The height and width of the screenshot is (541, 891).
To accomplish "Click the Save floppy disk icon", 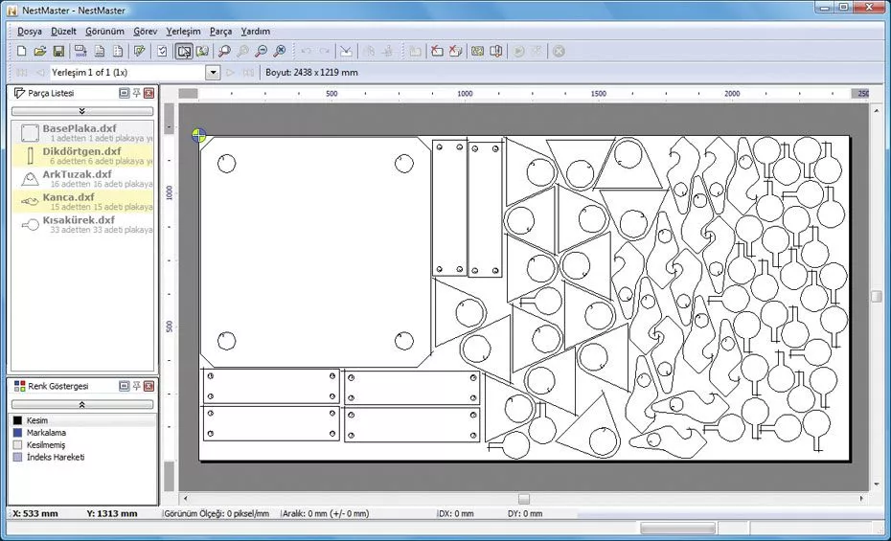I will pos(58,51).
